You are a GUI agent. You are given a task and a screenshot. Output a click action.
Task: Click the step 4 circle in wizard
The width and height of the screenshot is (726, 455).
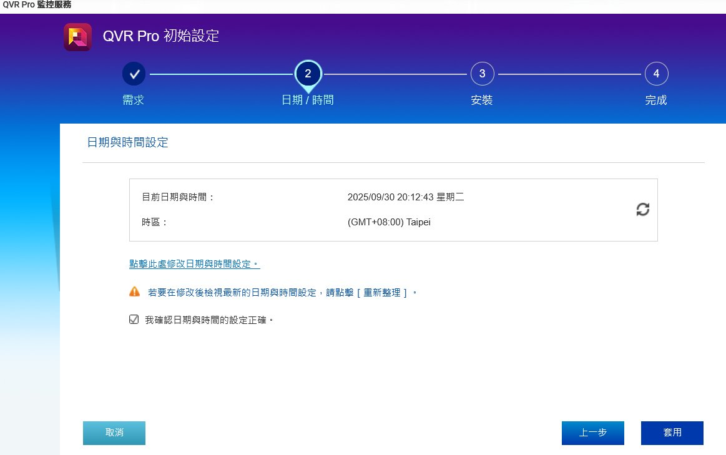coord(656,74)
